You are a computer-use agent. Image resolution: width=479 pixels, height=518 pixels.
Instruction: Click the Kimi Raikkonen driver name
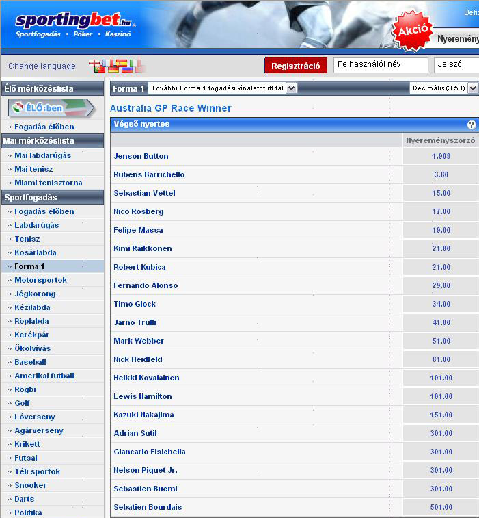143,249
